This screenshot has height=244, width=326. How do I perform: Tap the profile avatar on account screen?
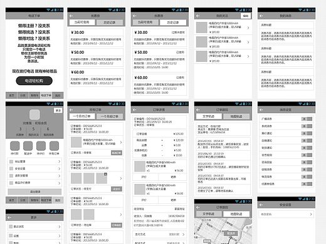pyautogui.click(x=34, y=114)
